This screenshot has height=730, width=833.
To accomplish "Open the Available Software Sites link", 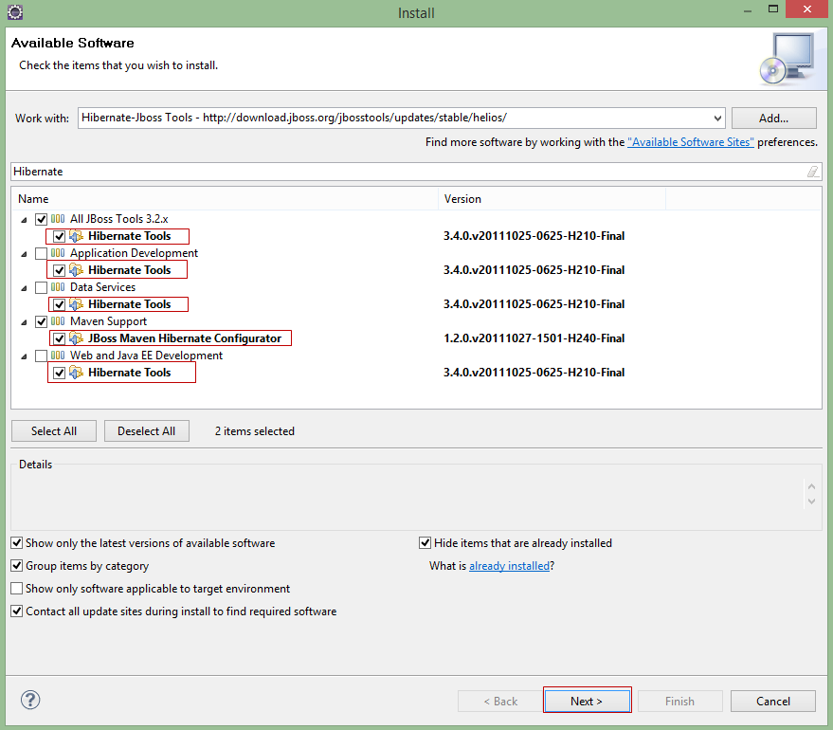I will coord(691,142).
